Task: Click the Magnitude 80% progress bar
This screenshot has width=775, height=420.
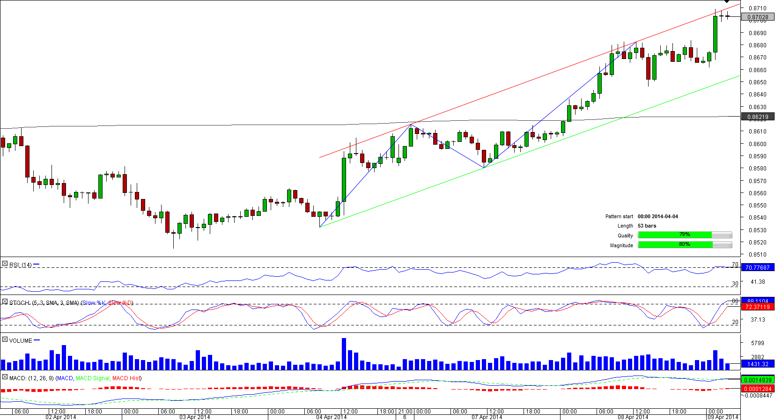Action: [x=685, y=244]
